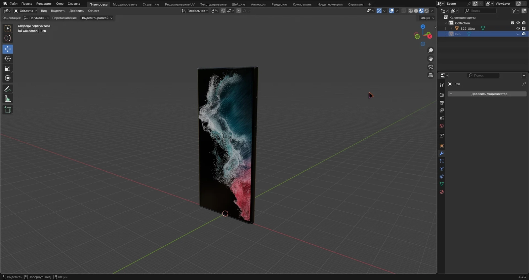
Task: Open the Выделить рамкой drag dropdown
Action: click(x=97, y=18)
